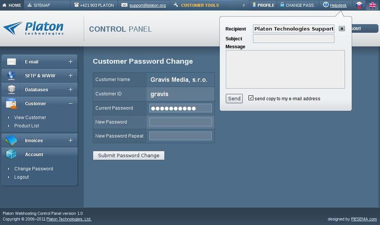Toggle send copy to my e-mail address

[x=251, y=98]
